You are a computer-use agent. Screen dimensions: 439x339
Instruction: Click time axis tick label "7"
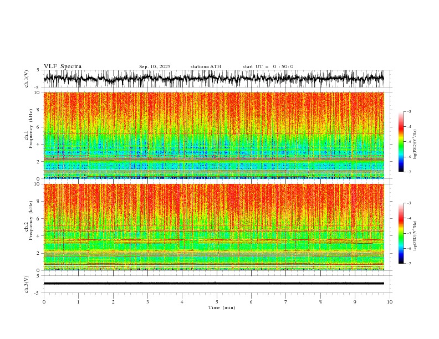[286, 302]
